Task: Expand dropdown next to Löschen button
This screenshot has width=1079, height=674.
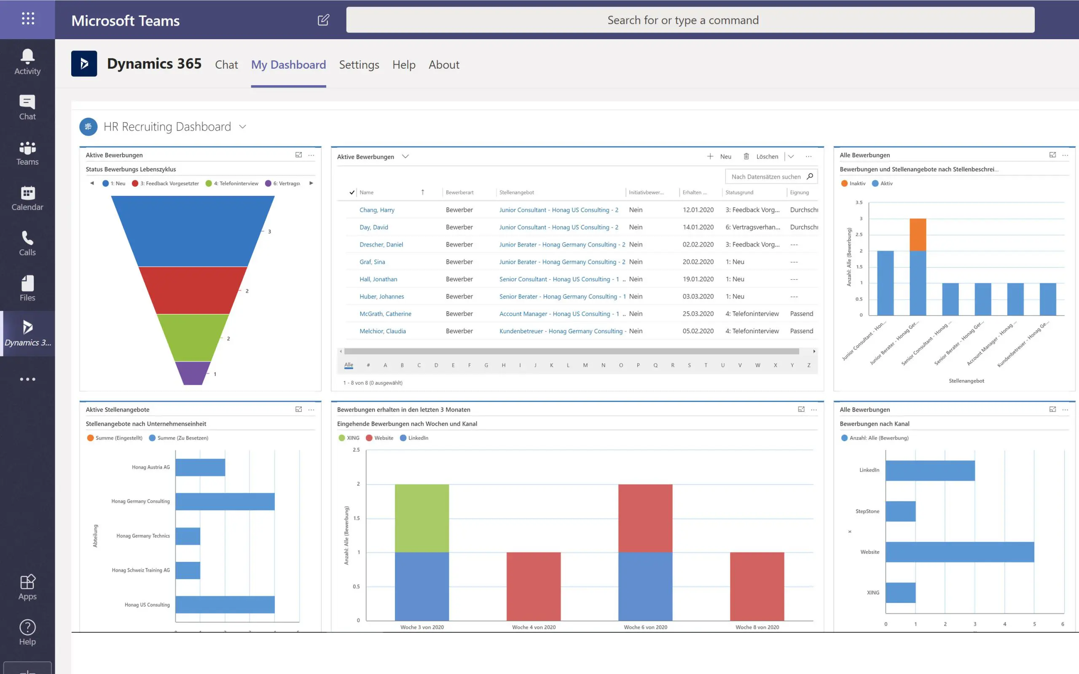Action: (x=791, y=156)
